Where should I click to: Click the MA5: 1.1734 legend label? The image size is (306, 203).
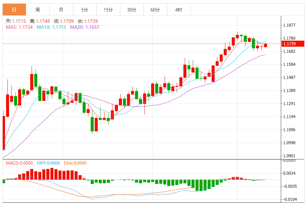point(19,27)
